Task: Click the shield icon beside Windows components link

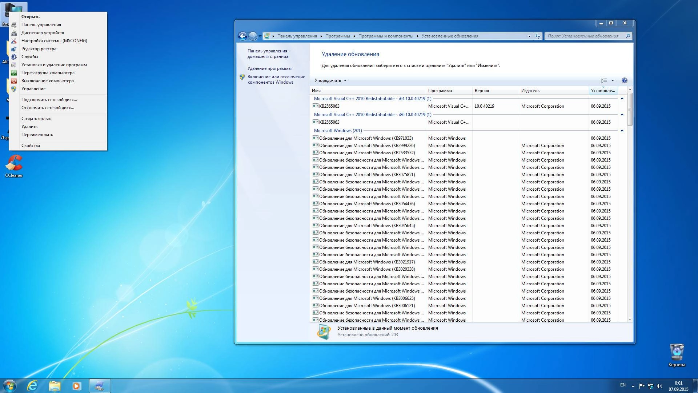Action: (x=242, y=77)
